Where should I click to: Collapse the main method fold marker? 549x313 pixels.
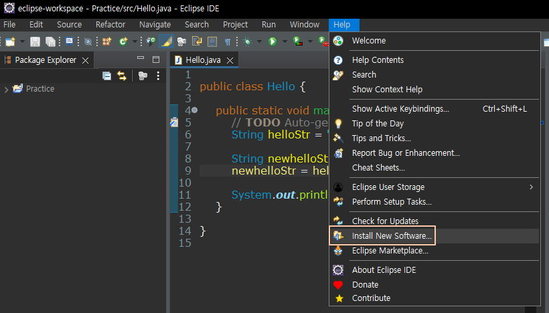(x=194, y=110)
